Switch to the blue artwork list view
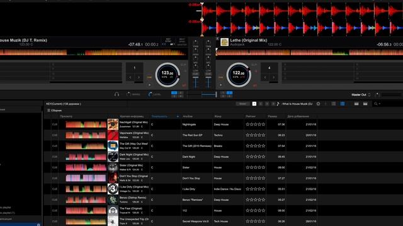This screenshot has height=226, width=403. pyautogui.click(x=343, y=104)
